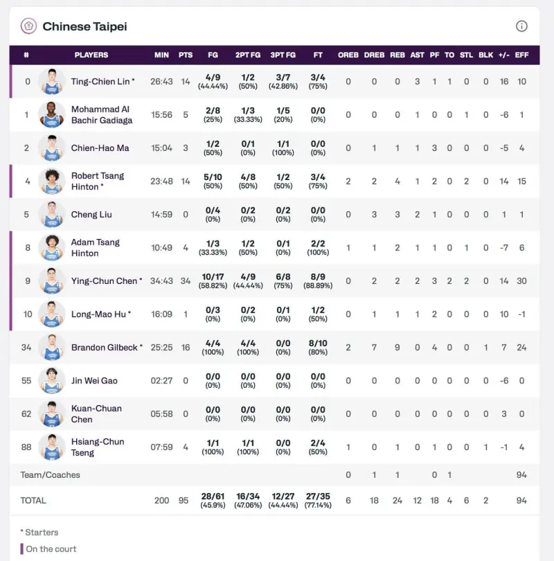Click Mohammad Al Bachir Gadiaga's avatar
This screenshot has width=554, height=561.
[52, 115]
